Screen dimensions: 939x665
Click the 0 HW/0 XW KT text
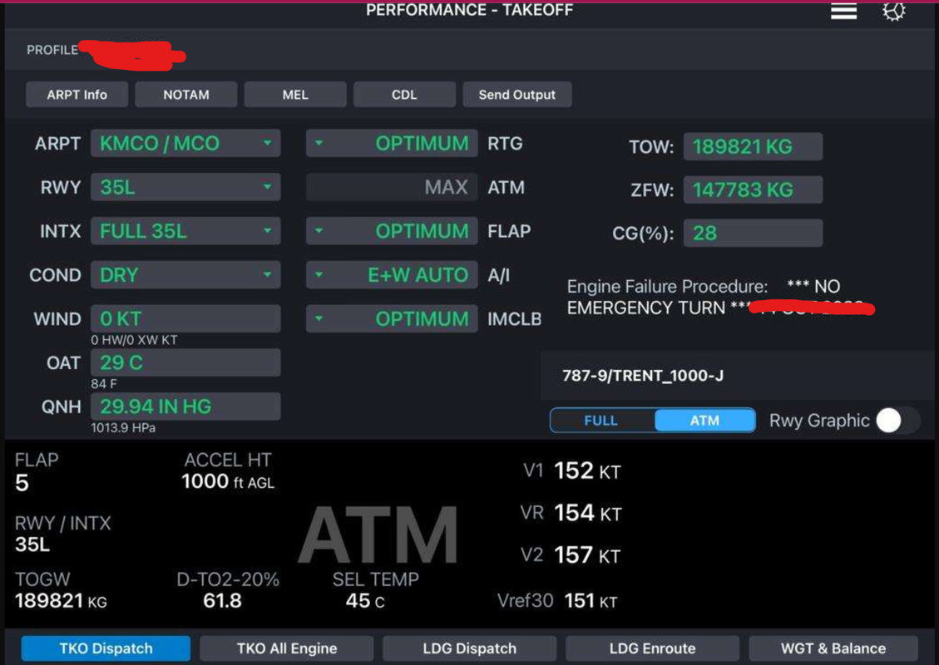coord(134,340)
